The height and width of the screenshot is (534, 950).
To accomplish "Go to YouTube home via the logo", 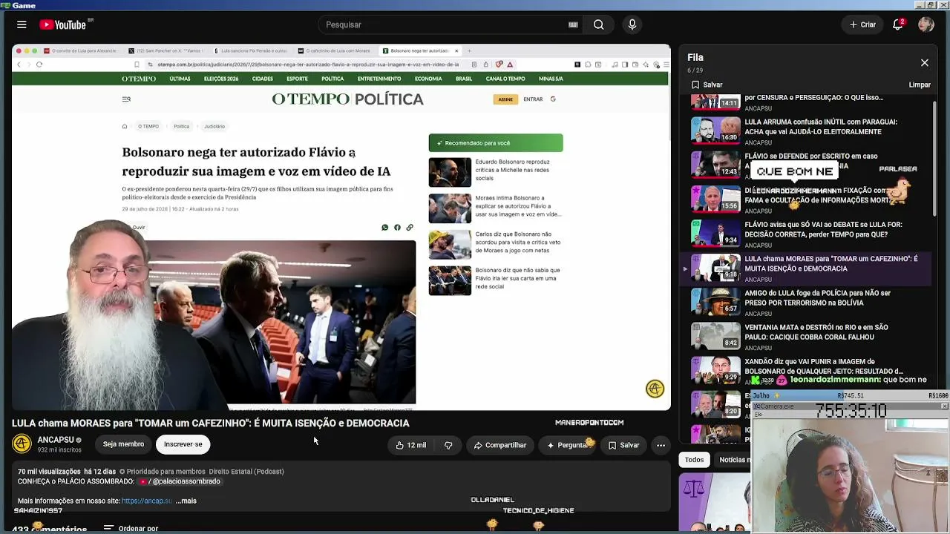I will click(x=63, y=24).
